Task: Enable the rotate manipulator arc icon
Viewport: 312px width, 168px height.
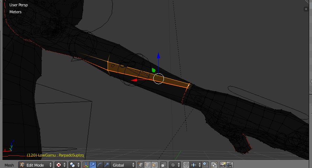Action: (x=100, y=165)
